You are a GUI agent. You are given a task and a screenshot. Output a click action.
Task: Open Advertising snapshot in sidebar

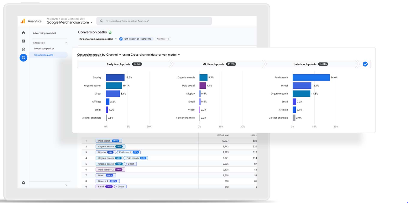coord(44,33)
